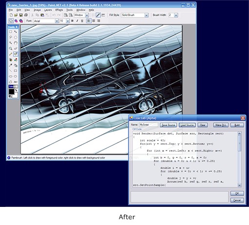Click the code editor scrollbar down arrow
Viewport: 249px width, 225px height.
pos(239,185)
